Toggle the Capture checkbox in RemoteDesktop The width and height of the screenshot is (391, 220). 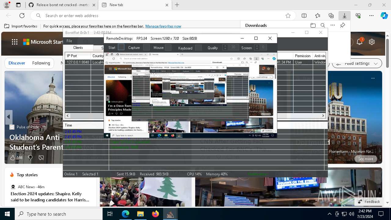point(147,47)
